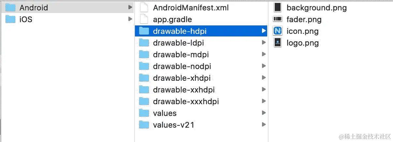Expand the drawable-ldpi disclosure arrow
The width and height of the screenshot is (393, 142).
pos(264,43)
